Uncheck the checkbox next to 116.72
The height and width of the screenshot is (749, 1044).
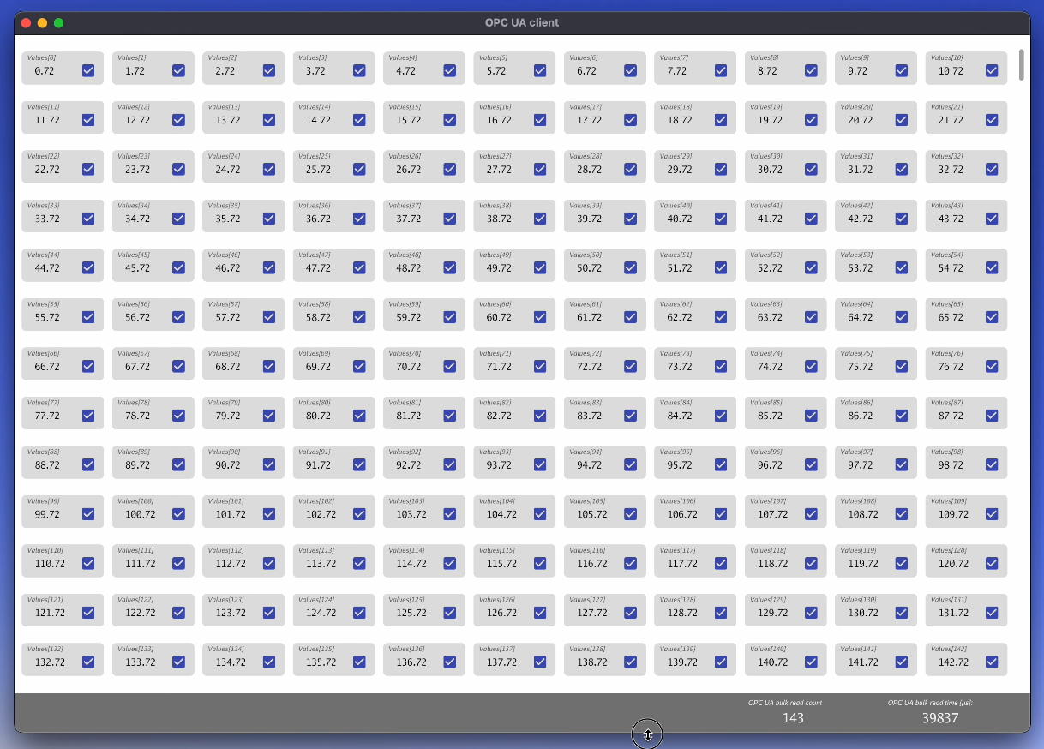coord(630,564)
